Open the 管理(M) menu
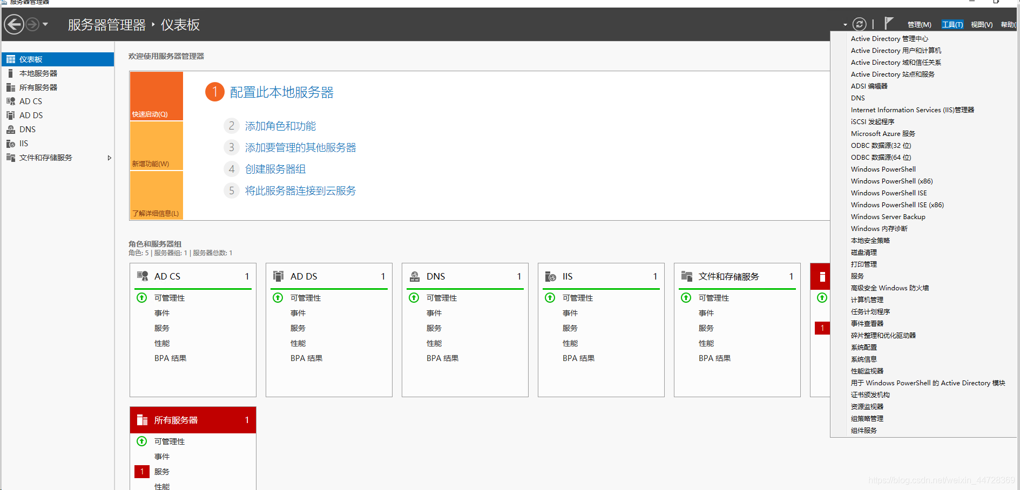This screenshot has width=1020, height=490. tap(919, 24)
